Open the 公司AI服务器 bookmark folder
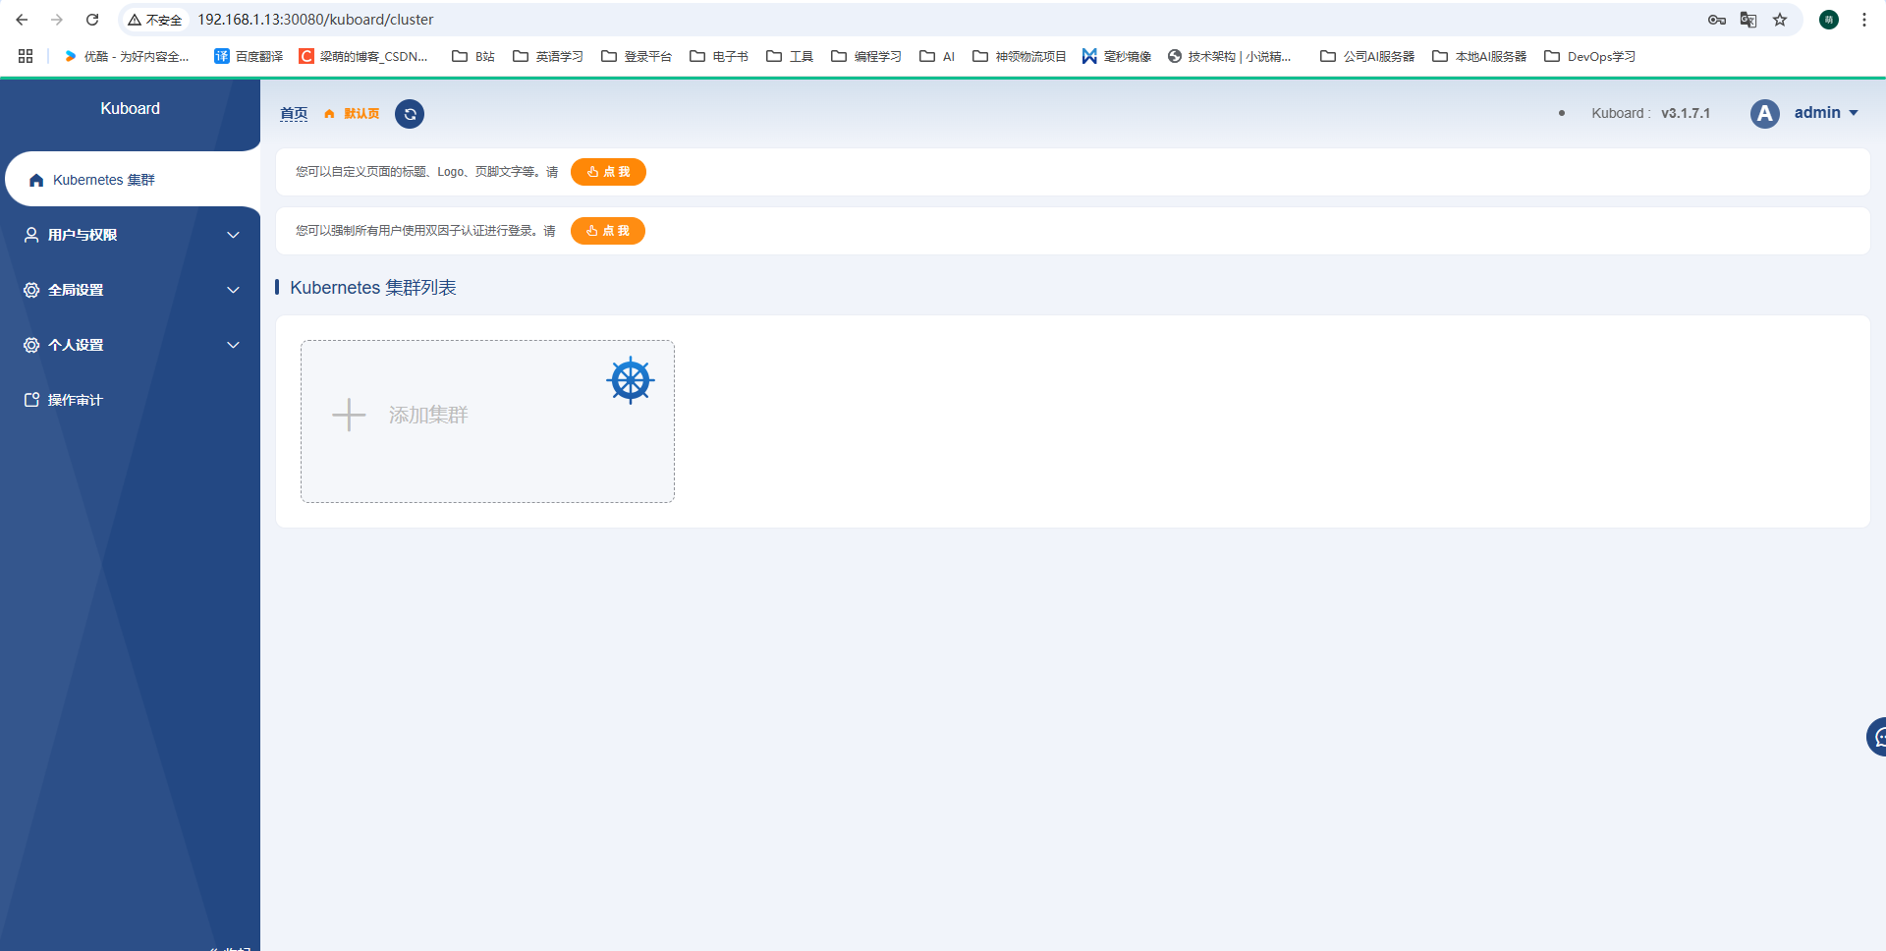The height and width of the screenshot is (951, 1886). (x=1367, y=56)
